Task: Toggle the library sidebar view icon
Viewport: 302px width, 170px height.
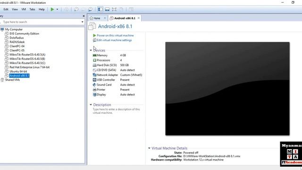Action: tap(100, 9)
